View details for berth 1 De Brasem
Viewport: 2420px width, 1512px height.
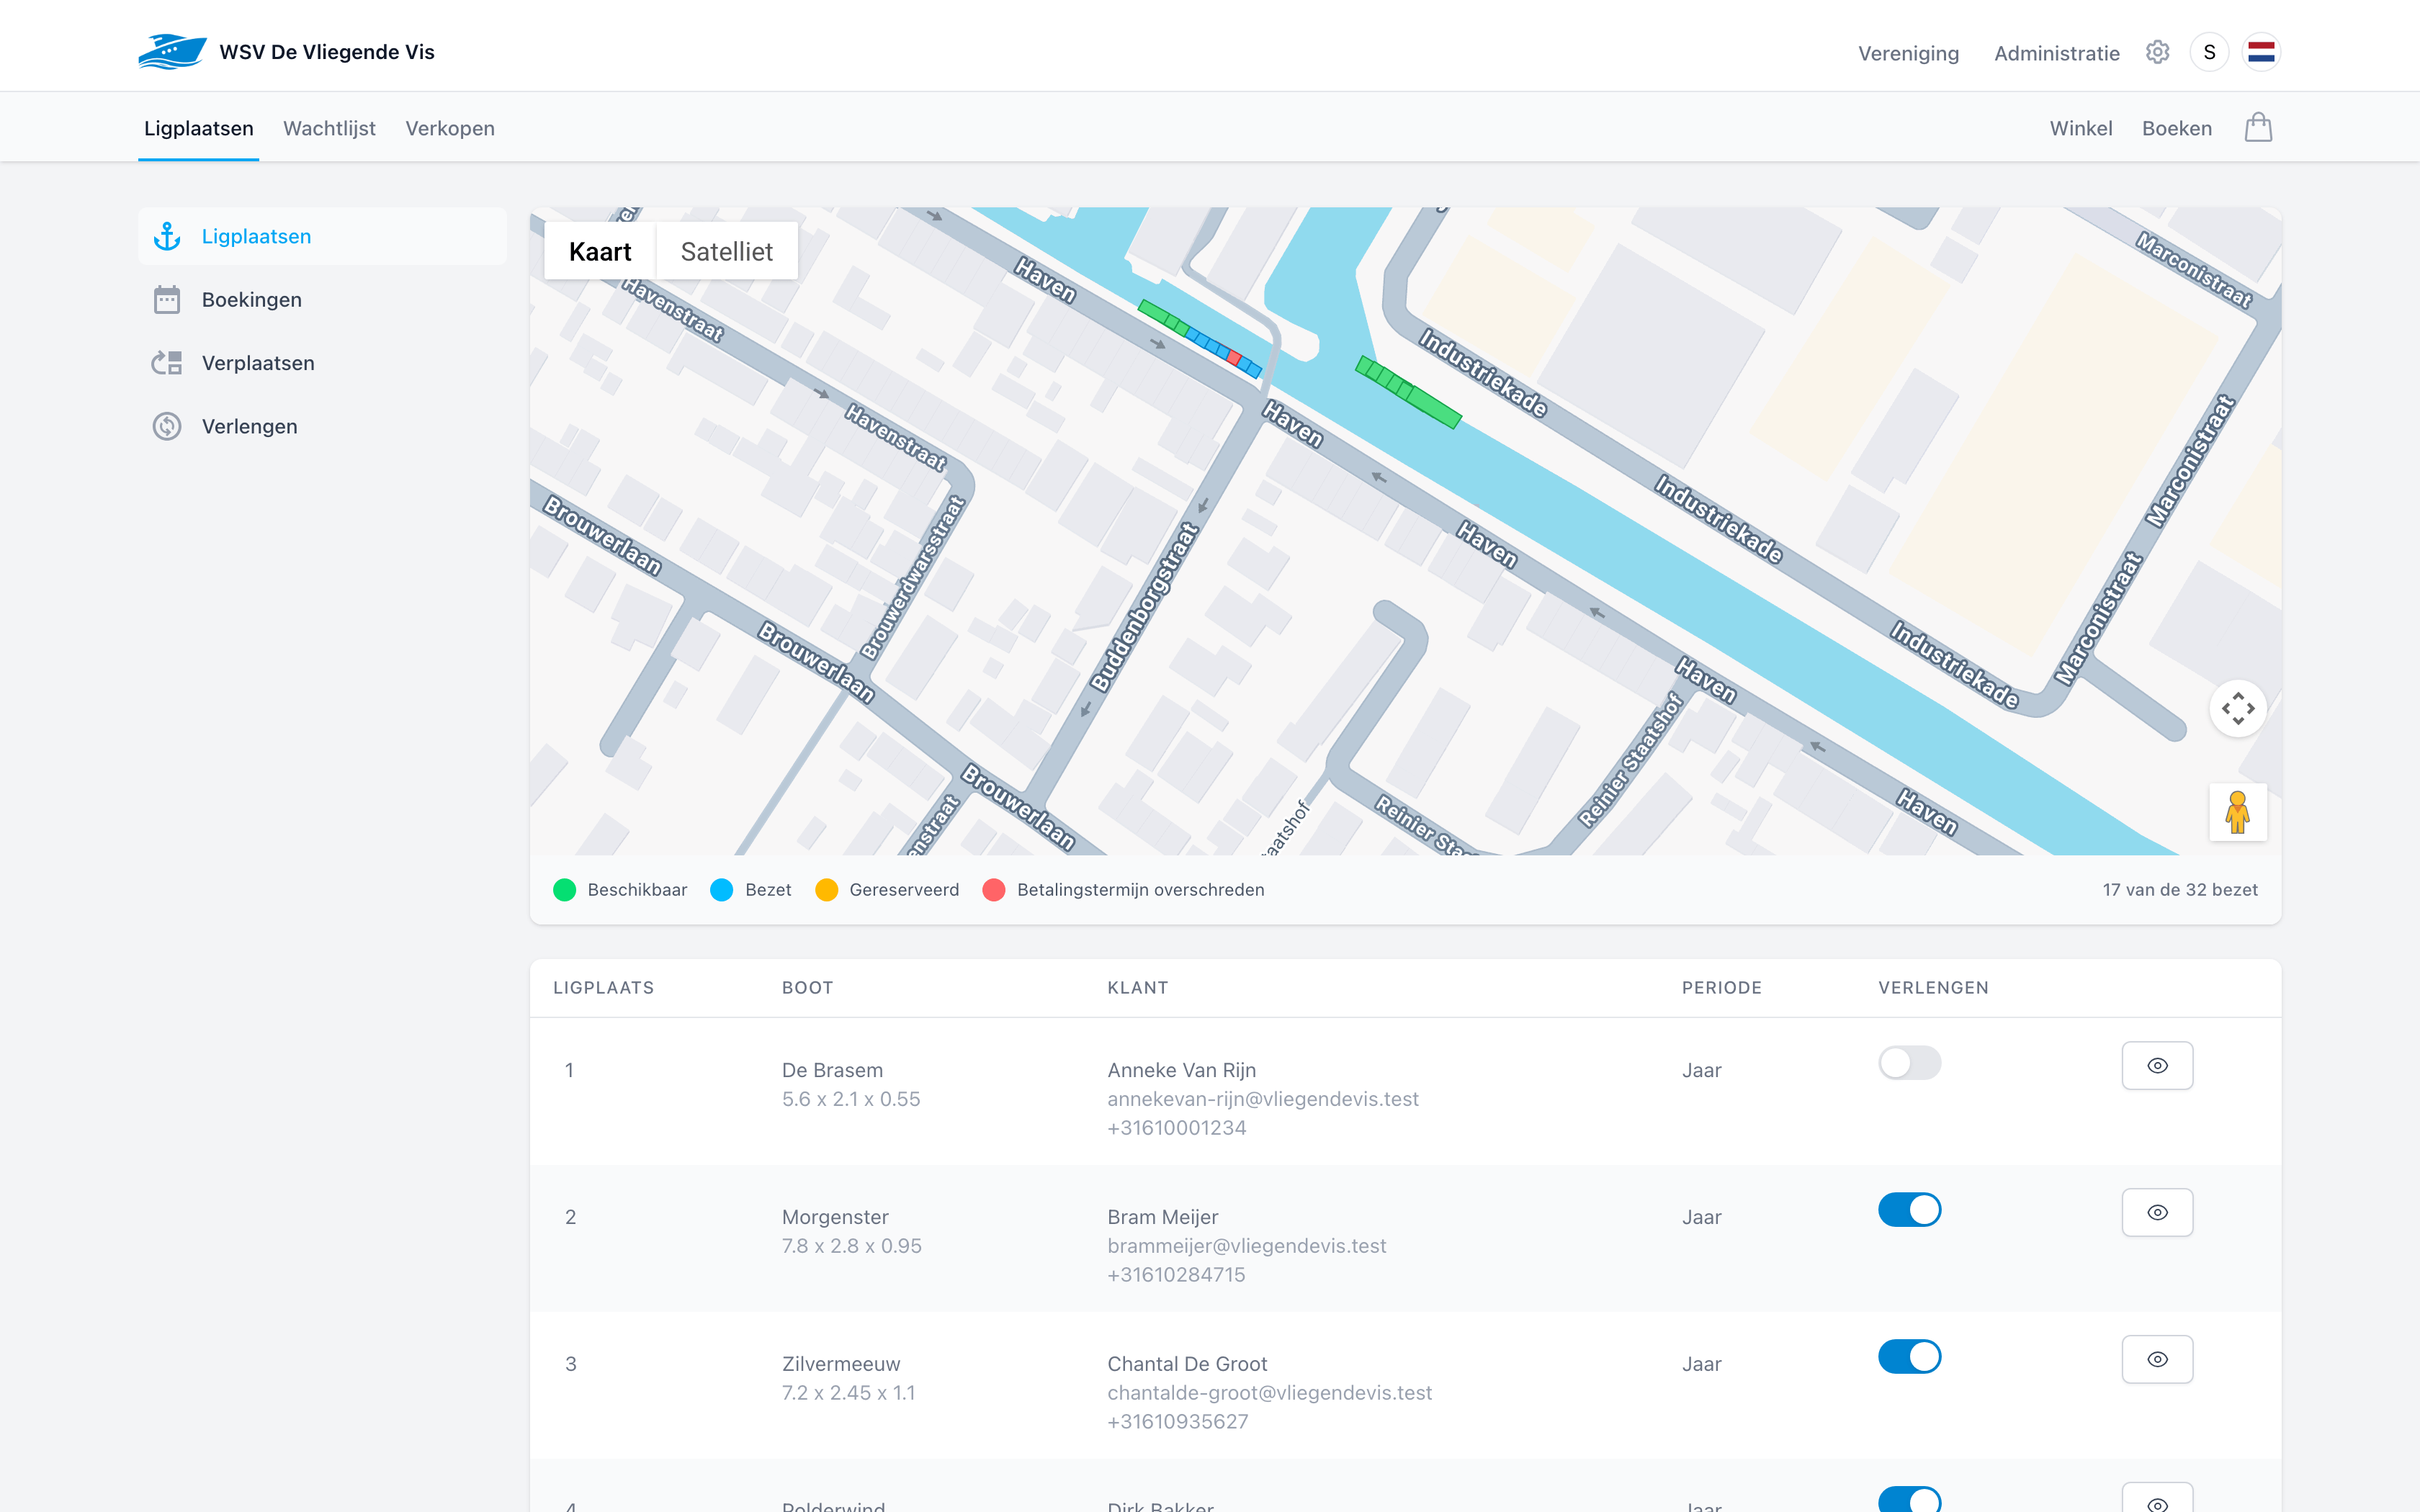click(2157, 1066)
